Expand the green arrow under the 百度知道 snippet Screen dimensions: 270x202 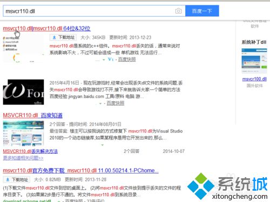tap(103, 145)
